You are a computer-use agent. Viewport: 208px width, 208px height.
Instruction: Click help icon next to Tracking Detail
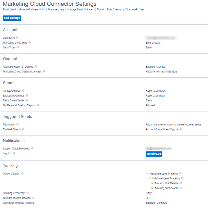click(x=22, y=174)
